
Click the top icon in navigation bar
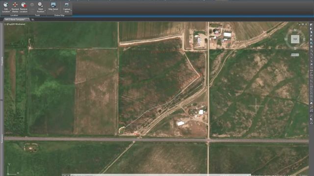(x=311, y=25)
